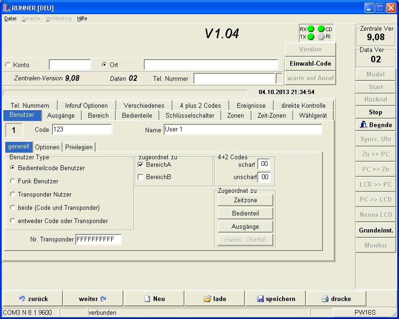Click the weiter forward arrow button

pyautogui.click(x=93, y=299)
